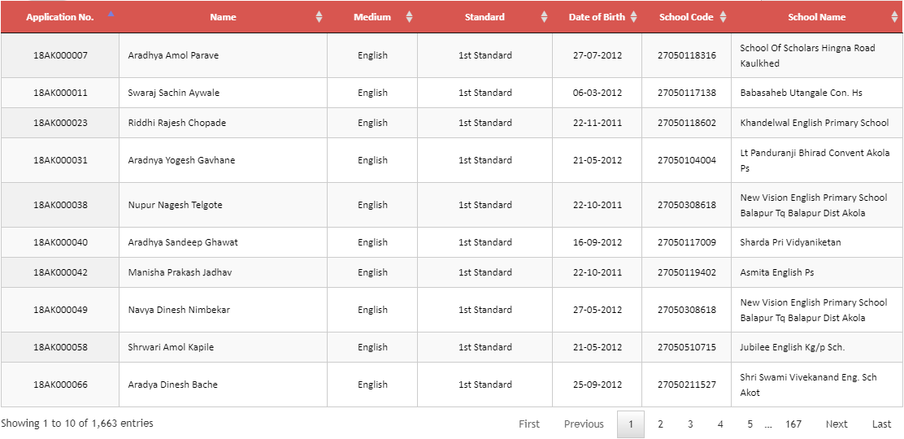Viewport: 904px width, 439px height.
Task: Click the Next pagination link
Action: 837,424
